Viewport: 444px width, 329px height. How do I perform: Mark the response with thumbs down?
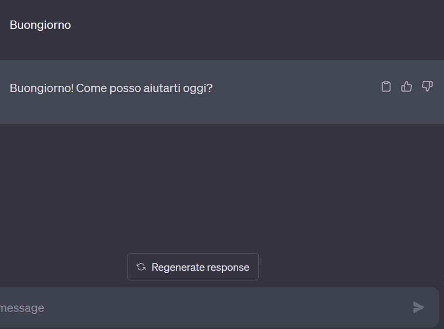point(427,86)
